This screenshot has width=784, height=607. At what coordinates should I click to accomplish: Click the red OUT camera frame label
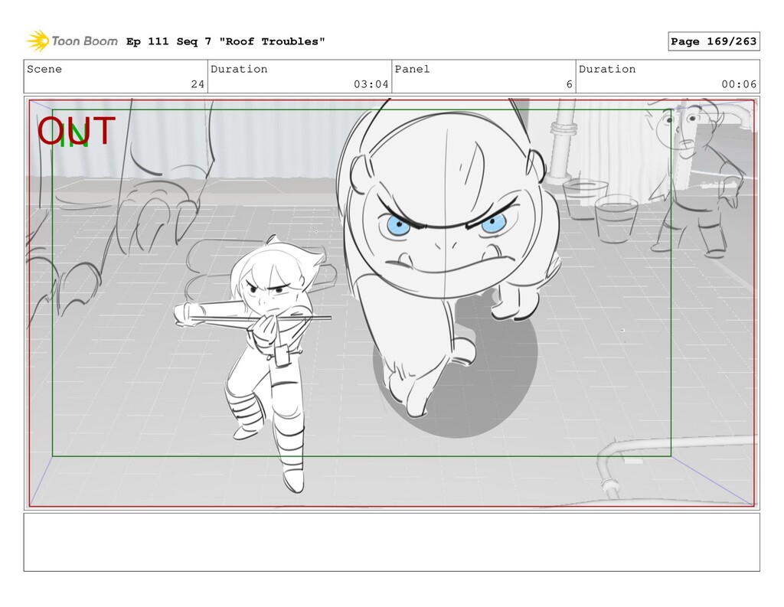tap(77, 131)
